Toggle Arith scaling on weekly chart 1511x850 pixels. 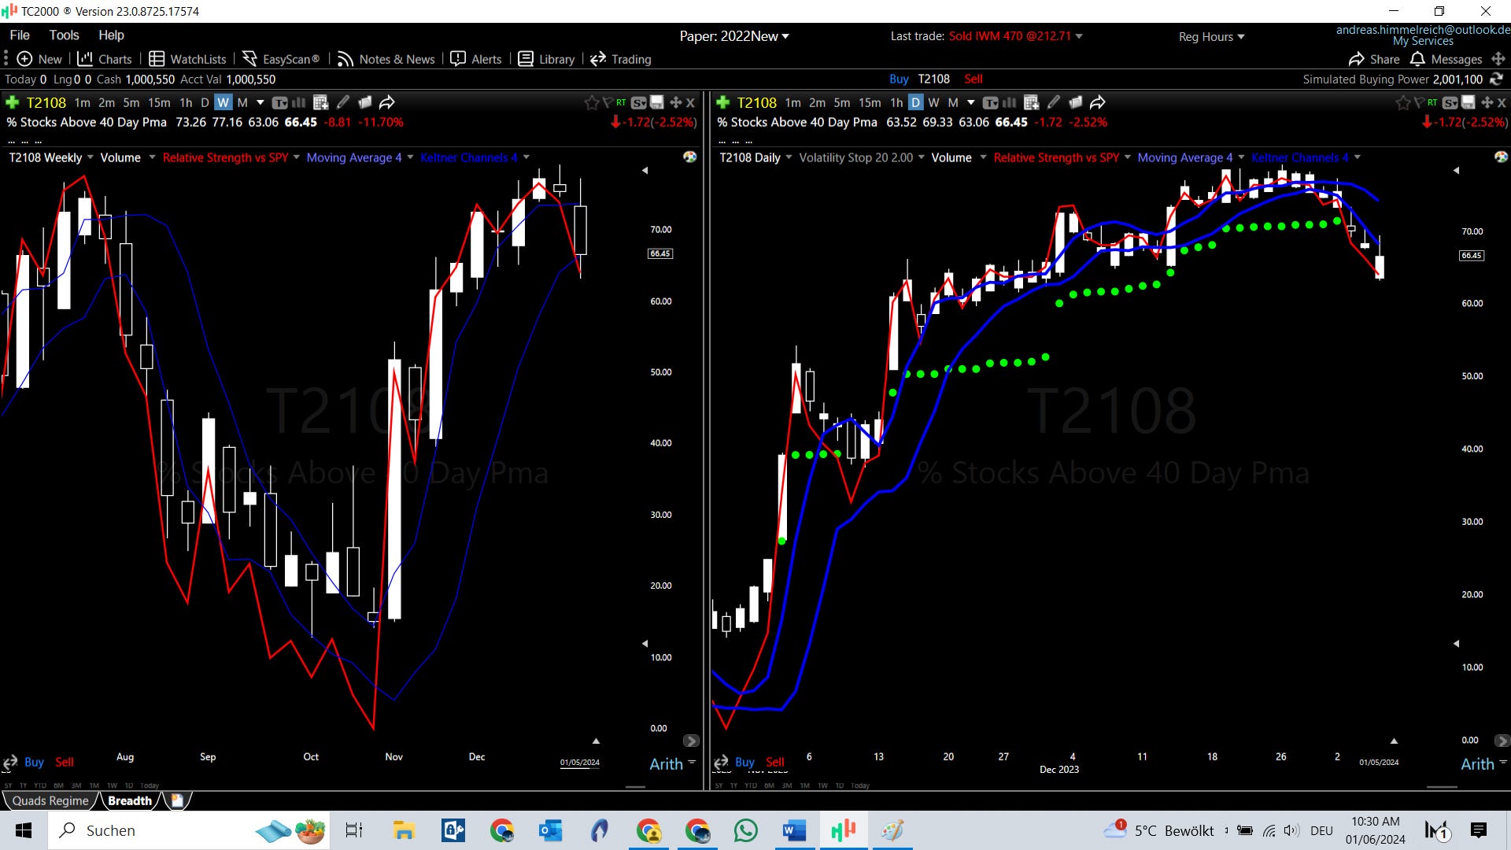666,763
